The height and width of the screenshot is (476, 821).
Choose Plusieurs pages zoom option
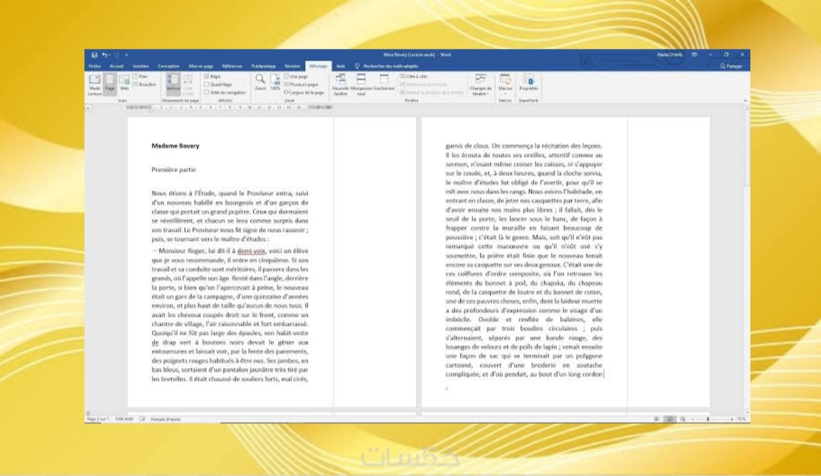point(301,85)
